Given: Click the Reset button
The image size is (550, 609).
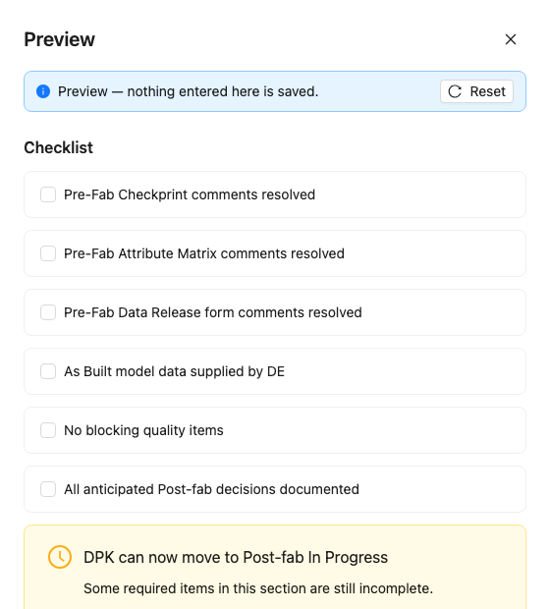Looking at the screenshot, I should (x=476, y=91).
